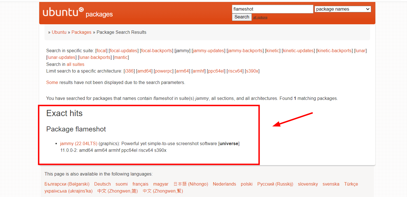Click the Ubuntu logo in header
Image resolution: width=407 pixels, height=197 pixels.
pyautogui.click(x=63, y=12)
